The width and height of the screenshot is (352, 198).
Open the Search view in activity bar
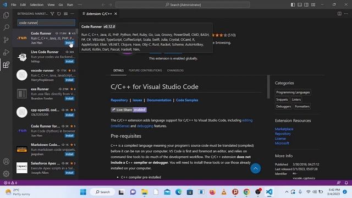tap(6, 28)
